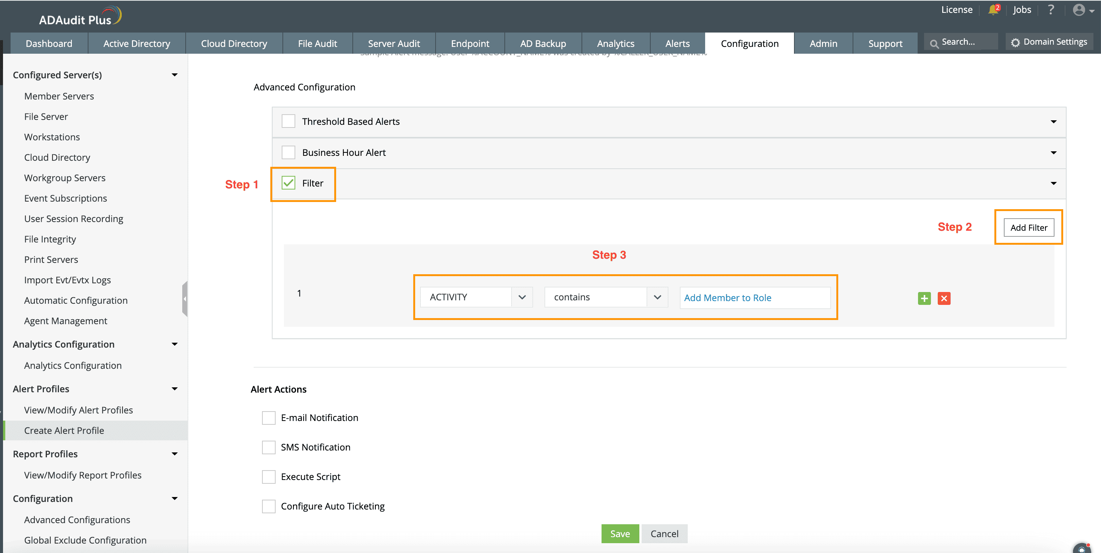The height and width of the screenshot is (553, 1101).
Task: Switch to the Alerts tab
Action: tap(677, 43)
